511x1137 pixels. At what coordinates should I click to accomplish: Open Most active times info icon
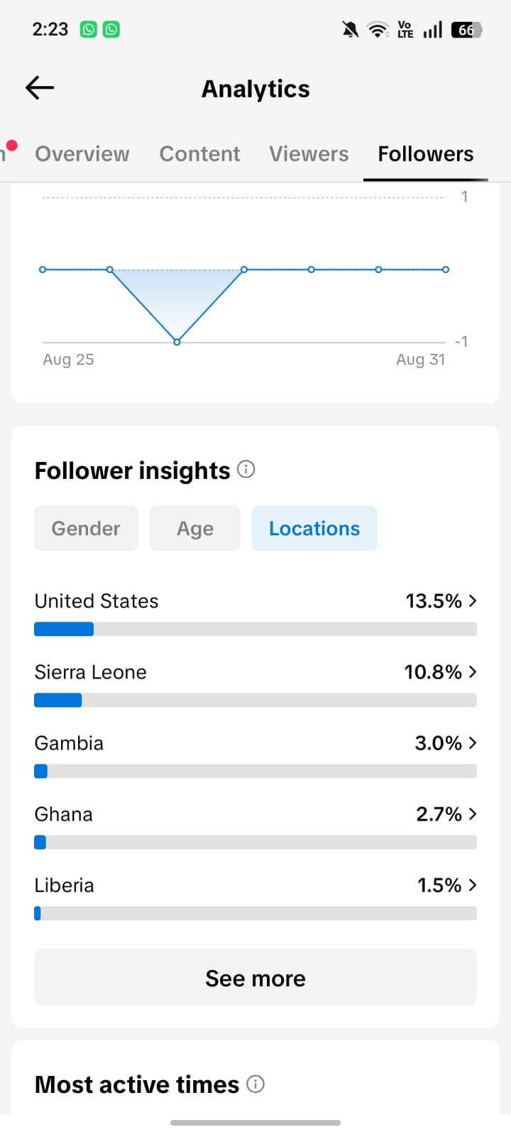[x=255, y=1084]
